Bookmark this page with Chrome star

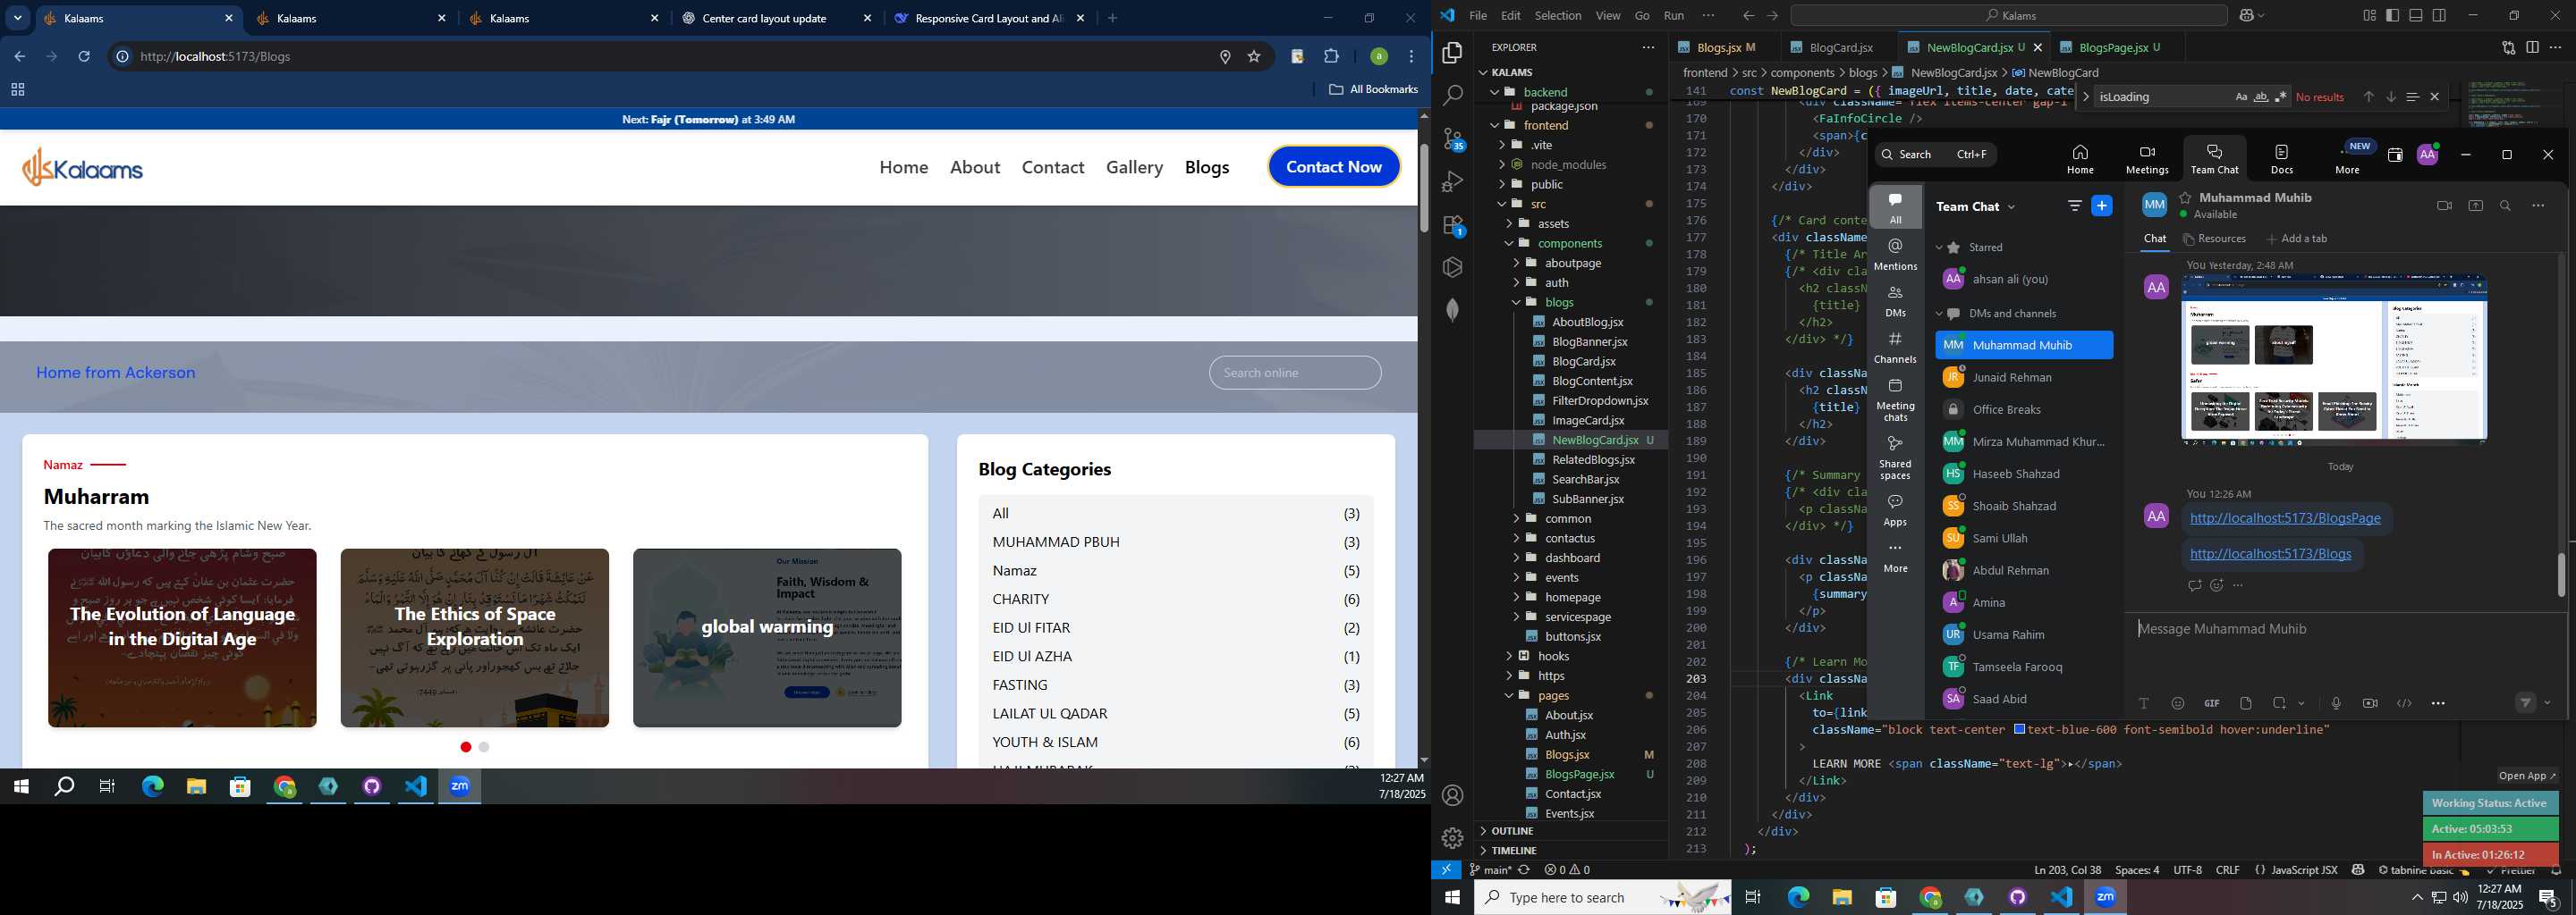1254,56
